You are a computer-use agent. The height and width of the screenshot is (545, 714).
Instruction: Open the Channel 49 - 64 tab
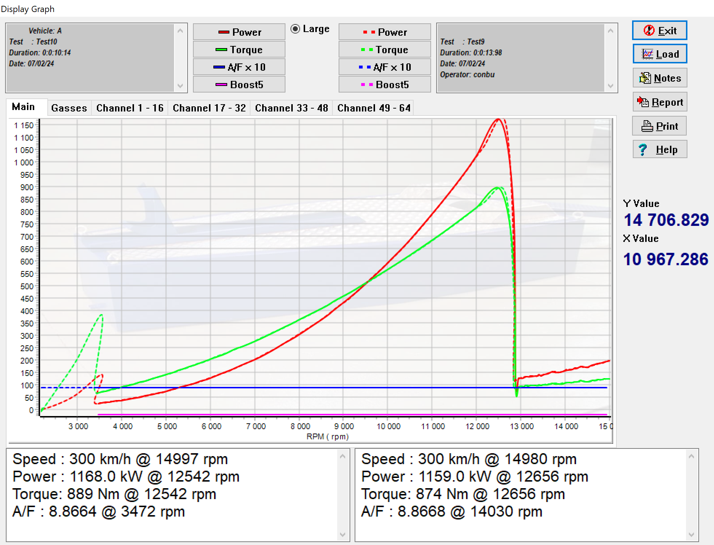point(374,108)
